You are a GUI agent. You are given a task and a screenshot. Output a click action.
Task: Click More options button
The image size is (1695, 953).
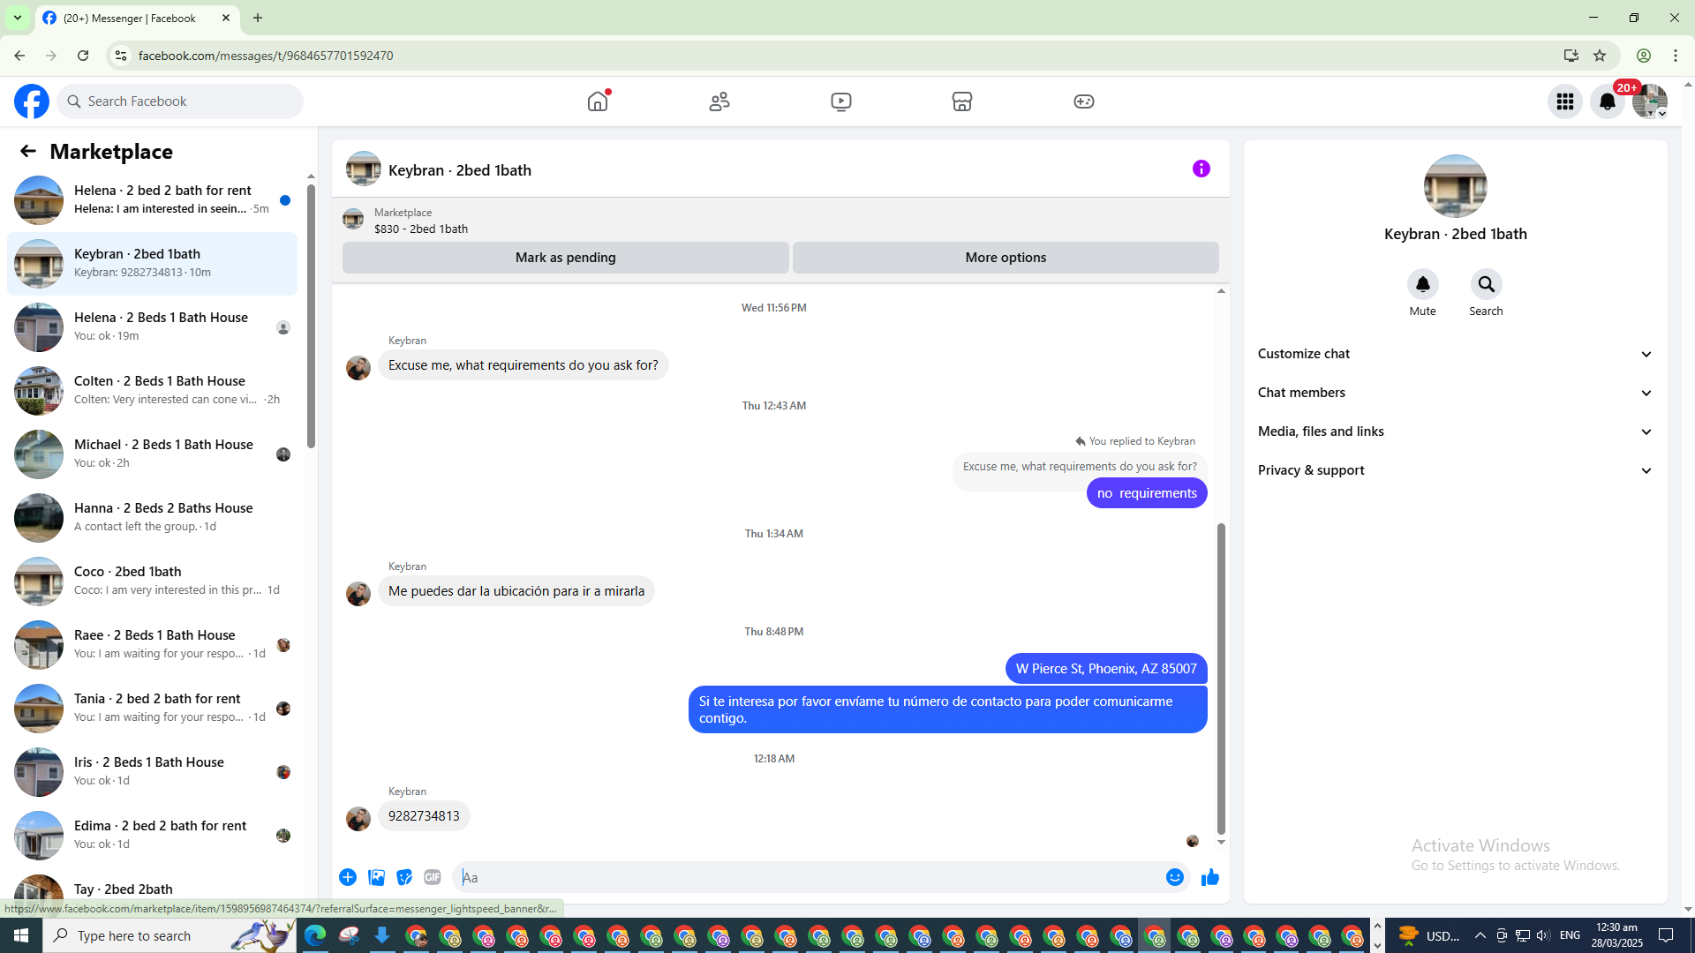(x=1006, y=258)
